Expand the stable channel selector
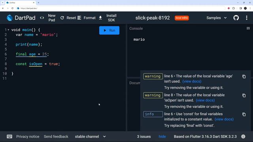 (91, 136)
